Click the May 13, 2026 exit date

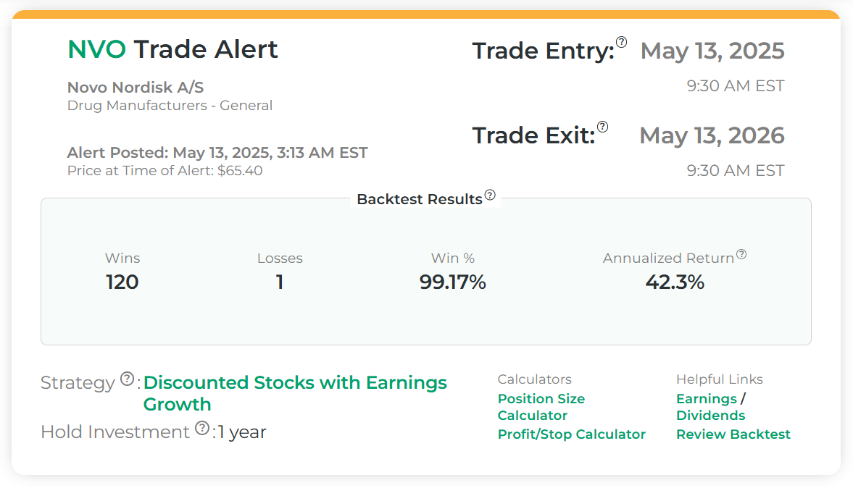pos(712,135)
